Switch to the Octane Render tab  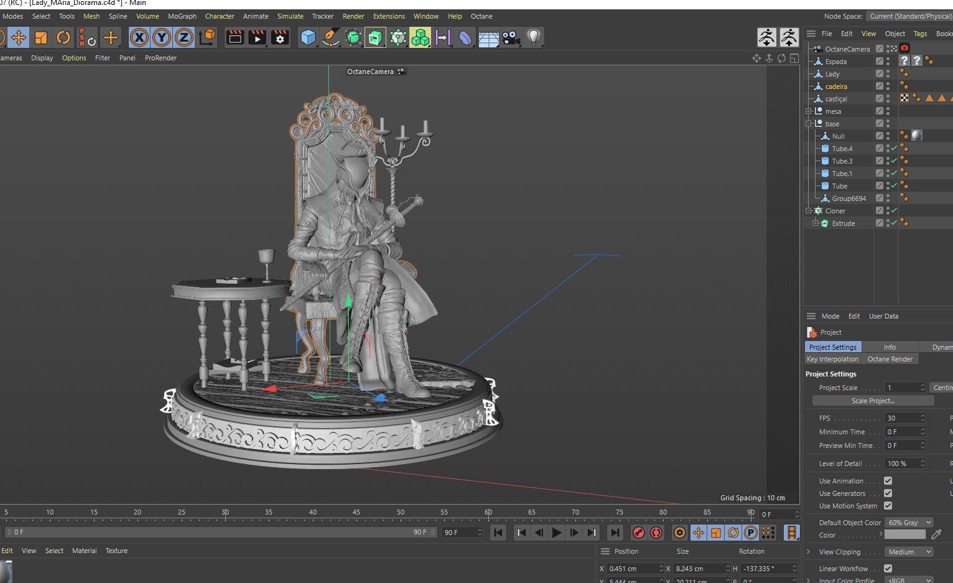click(890, 358)
